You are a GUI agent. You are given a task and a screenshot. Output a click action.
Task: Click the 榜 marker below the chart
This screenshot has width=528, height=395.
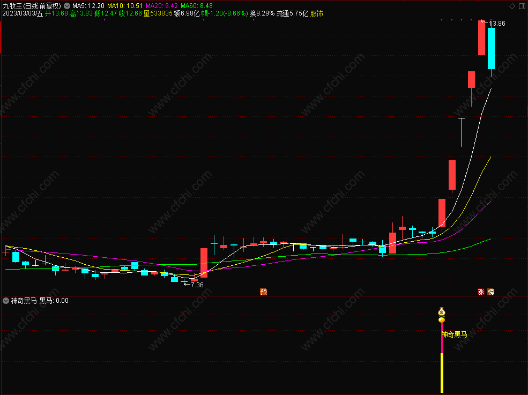pos(491,292)
